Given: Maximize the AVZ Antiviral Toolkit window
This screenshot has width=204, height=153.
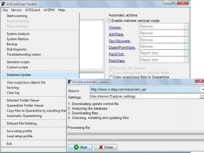Looking at the screenshot, I should tap(173, 3).
